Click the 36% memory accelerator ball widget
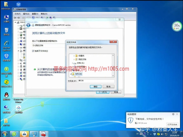Image resolution: width=183 pixels, height=137 pixels. pos(177,26)
